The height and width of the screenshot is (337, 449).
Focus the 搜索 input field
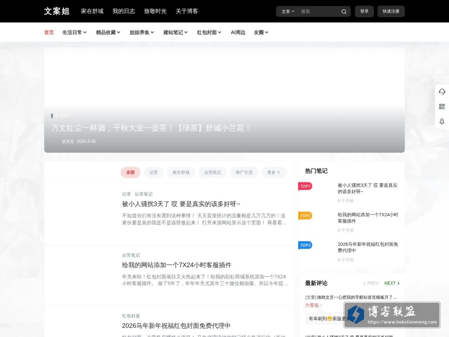[x=319, y=12]
